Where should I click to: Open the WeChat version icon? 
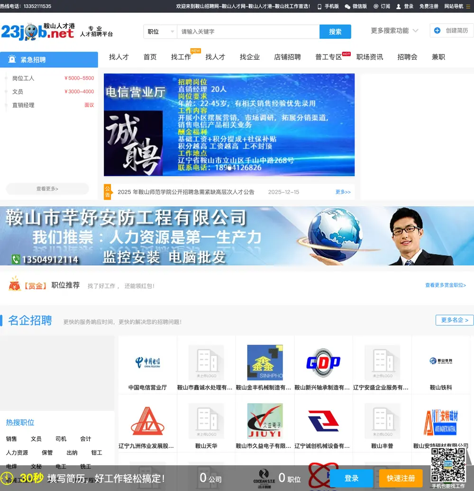pyautogui.click(x=347, y=7)
